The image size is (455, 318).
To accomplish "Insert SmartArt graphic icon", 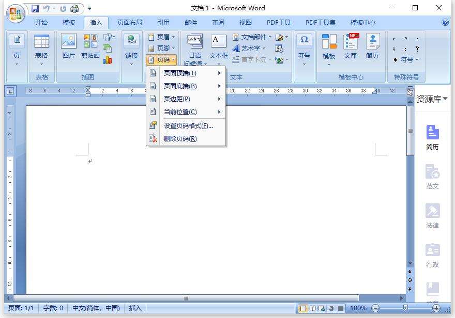I will (108, 49).
